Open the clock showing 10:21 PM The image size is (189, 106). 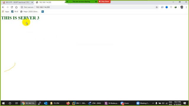pos(177,103)
